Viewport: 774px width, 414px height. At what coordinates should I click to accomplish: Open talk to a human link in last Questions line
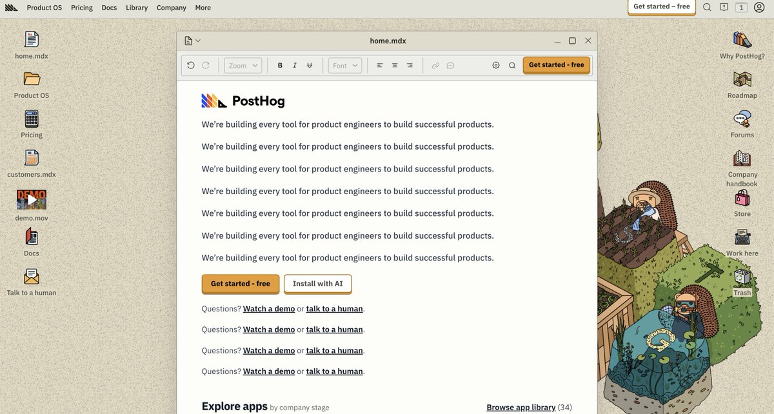point(334,371)
